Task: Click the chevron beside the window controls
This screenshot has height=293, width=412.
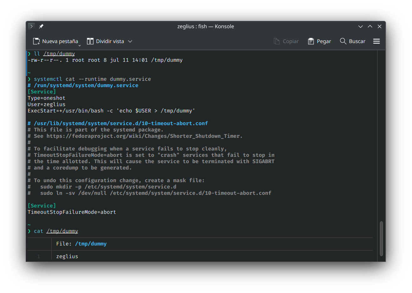Action: pyautogui.click(x=360, y=26)
